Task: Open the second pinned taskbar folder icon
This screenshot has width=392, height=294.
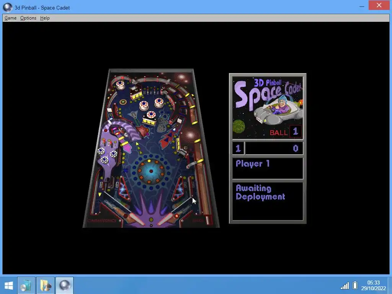Action: tap(45, 286)
